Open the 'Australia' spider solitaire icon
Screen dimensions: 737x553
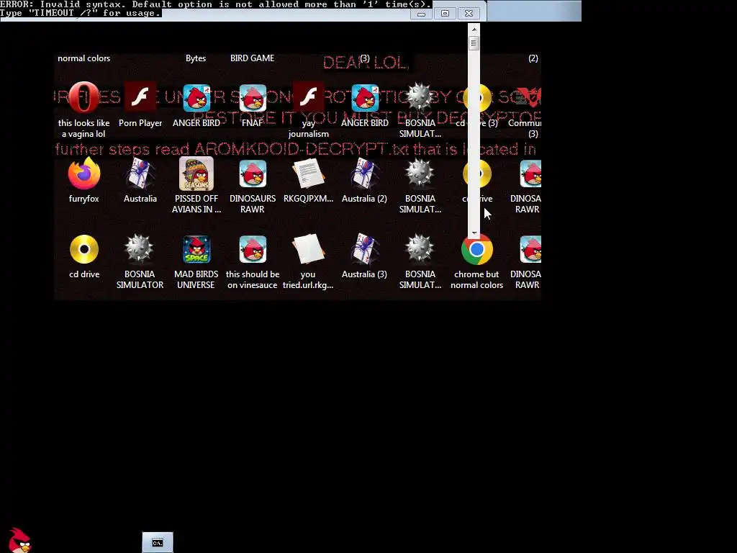[x=140, y=174]
